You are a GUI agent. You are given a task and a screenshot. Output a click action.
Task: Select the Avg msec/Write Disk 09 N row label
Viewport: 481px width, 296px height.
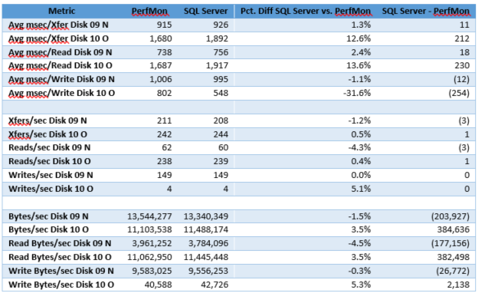pyautogui.click(x=61, y=80)
